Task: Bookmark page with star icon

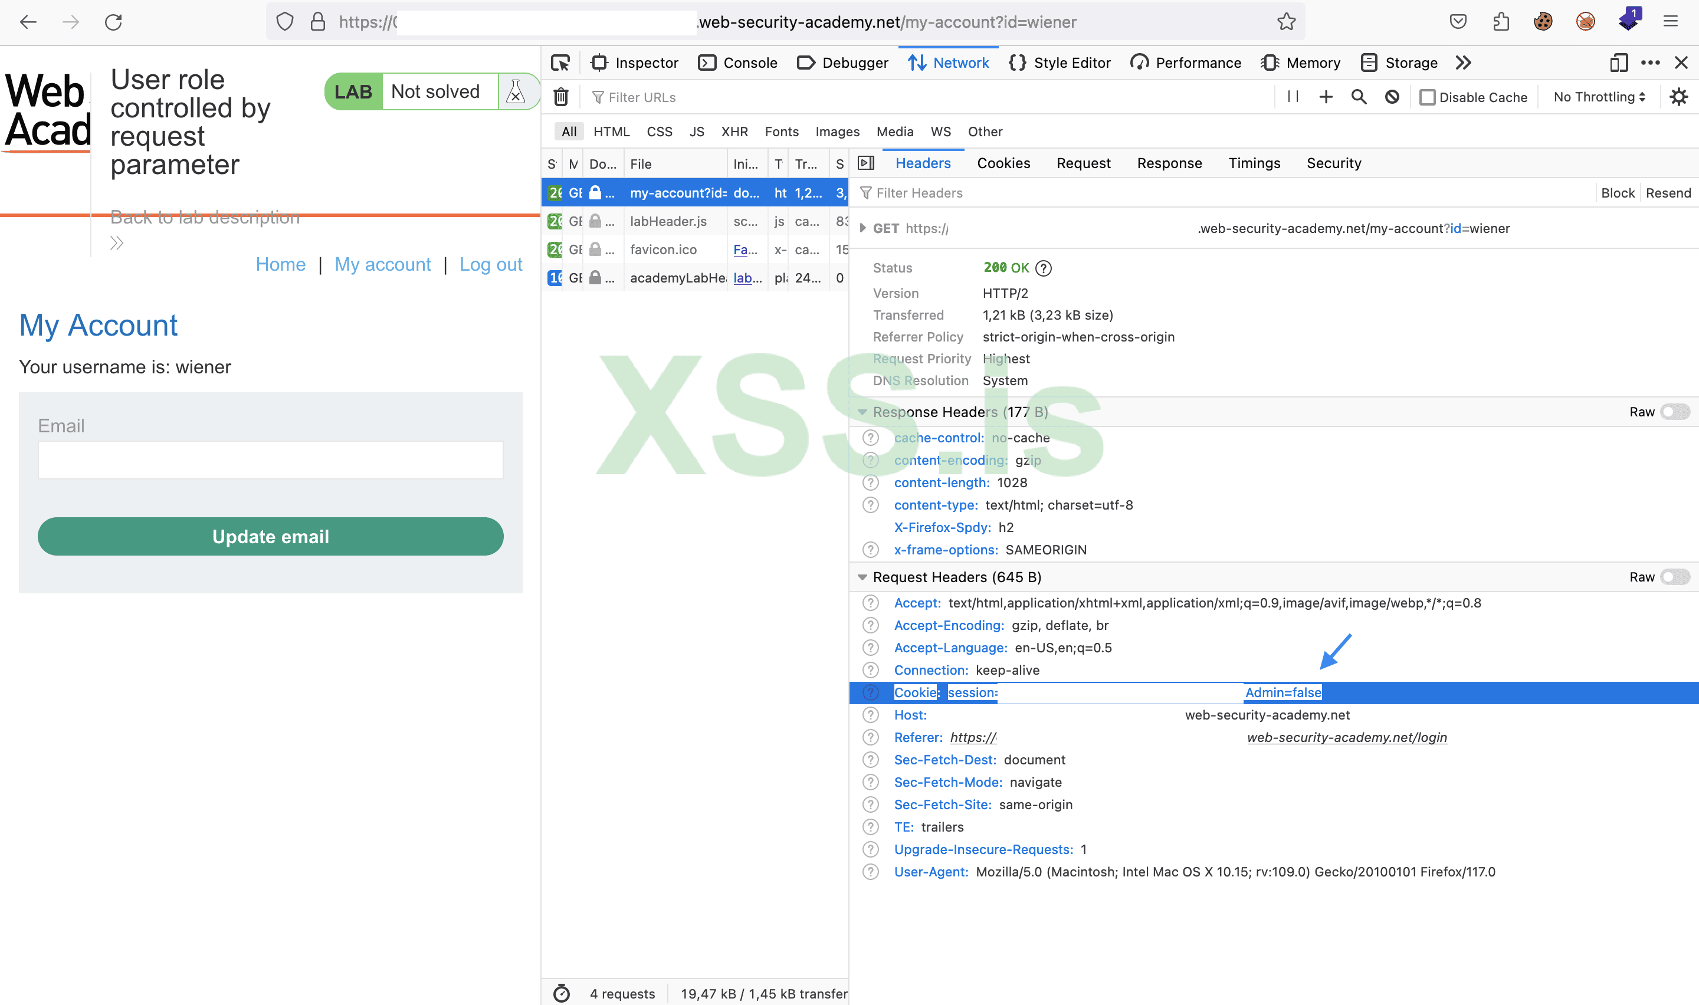Action: click(1286, 22)
